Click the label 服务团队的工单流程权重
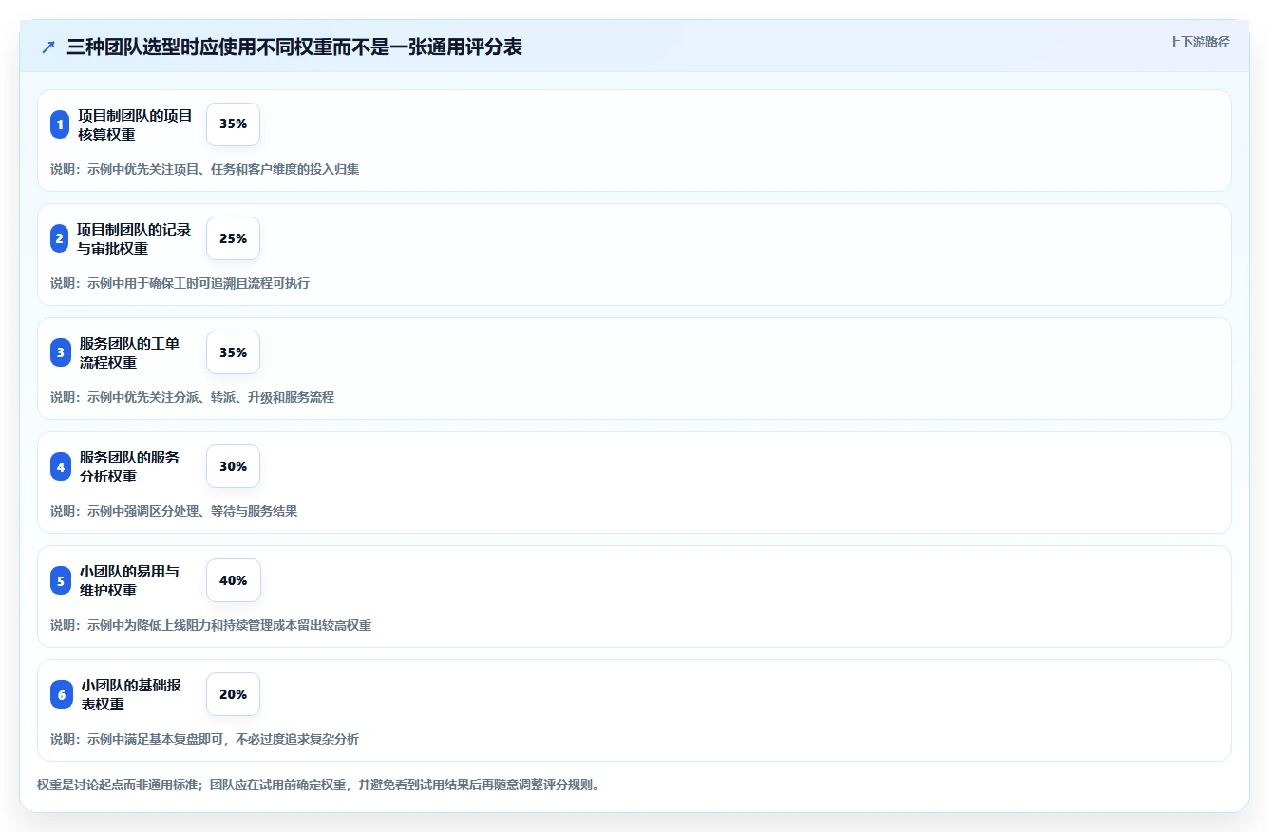 coord(129,352)
